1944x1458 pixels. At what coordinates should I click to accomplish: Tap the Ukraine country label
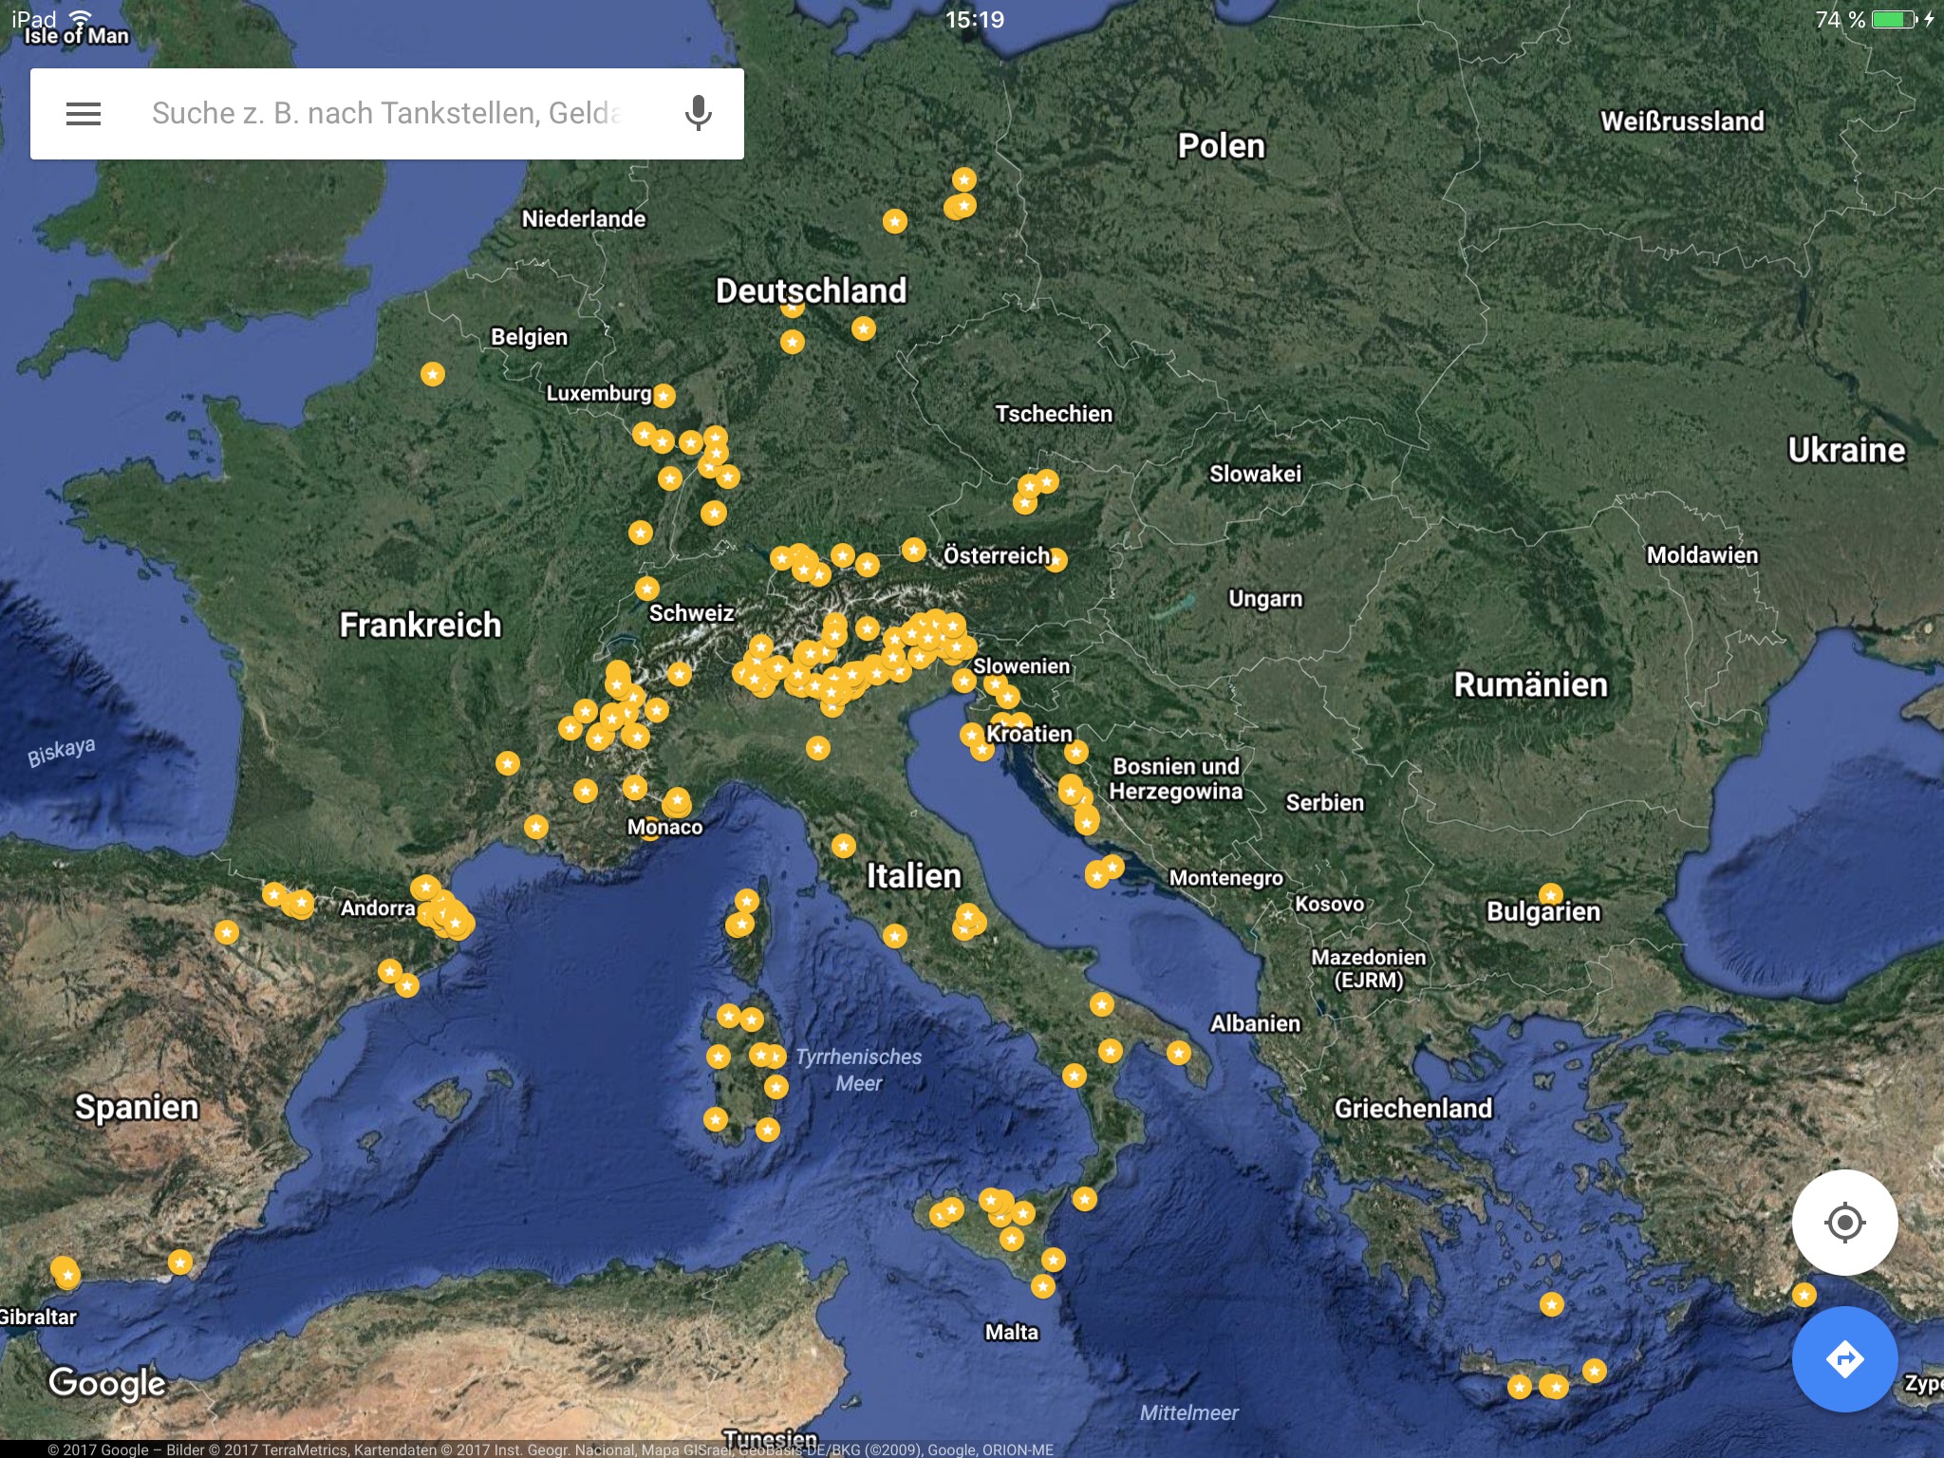(1845, 450)
